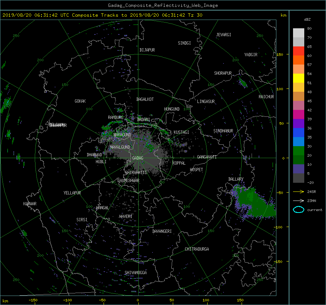Click the 23MN legend text
The image size is (326, 305).
tap(312, 201)
